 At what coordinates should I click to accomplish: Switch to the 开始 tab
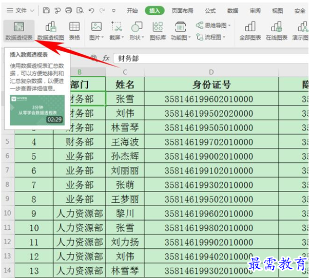point(132,10)
